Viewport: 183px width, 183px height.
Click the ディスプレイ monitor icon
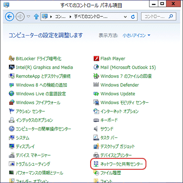pyautogui.click(x=11, y=146)
